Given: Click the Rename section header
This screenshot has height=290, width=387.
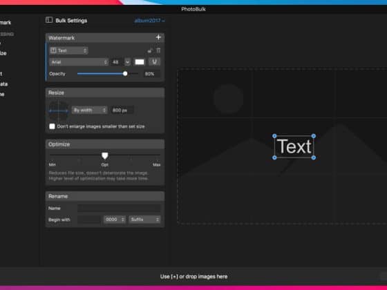Looking at the screenshot, I should [105, 196].
